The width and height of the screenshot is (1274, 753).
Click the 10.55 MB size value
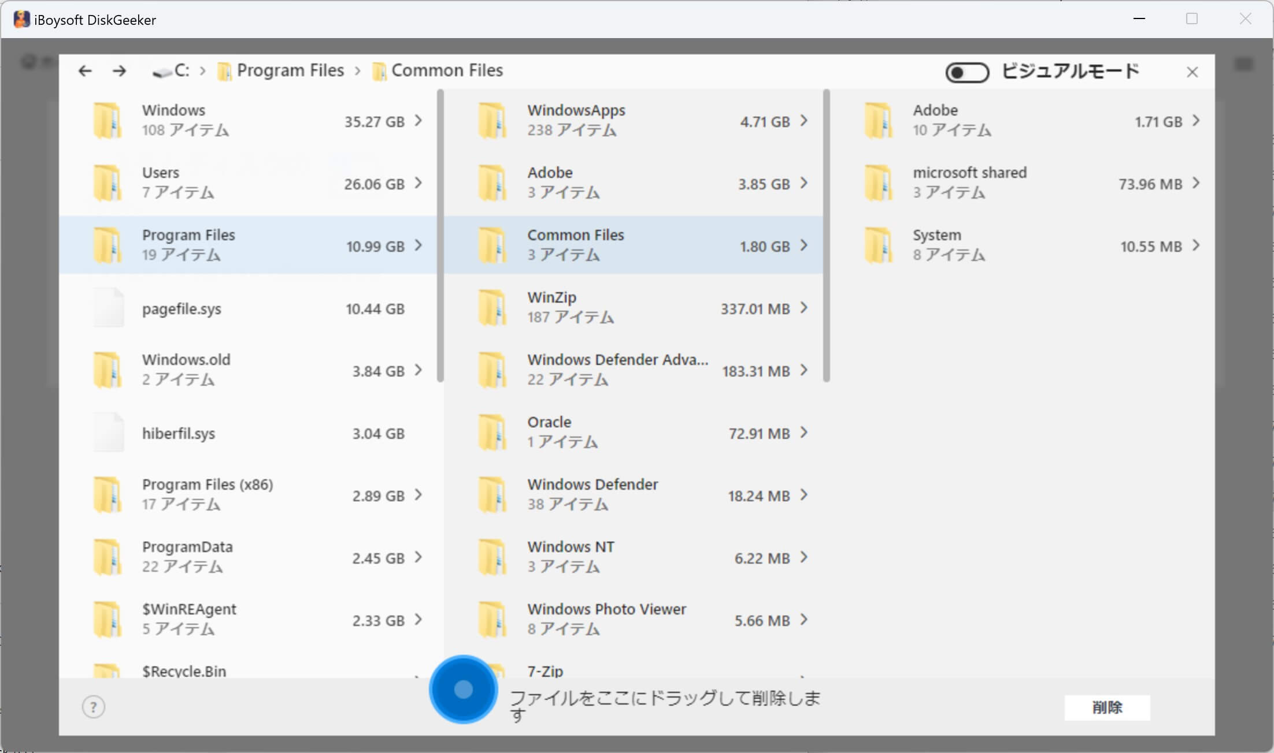pos(1151,247)
